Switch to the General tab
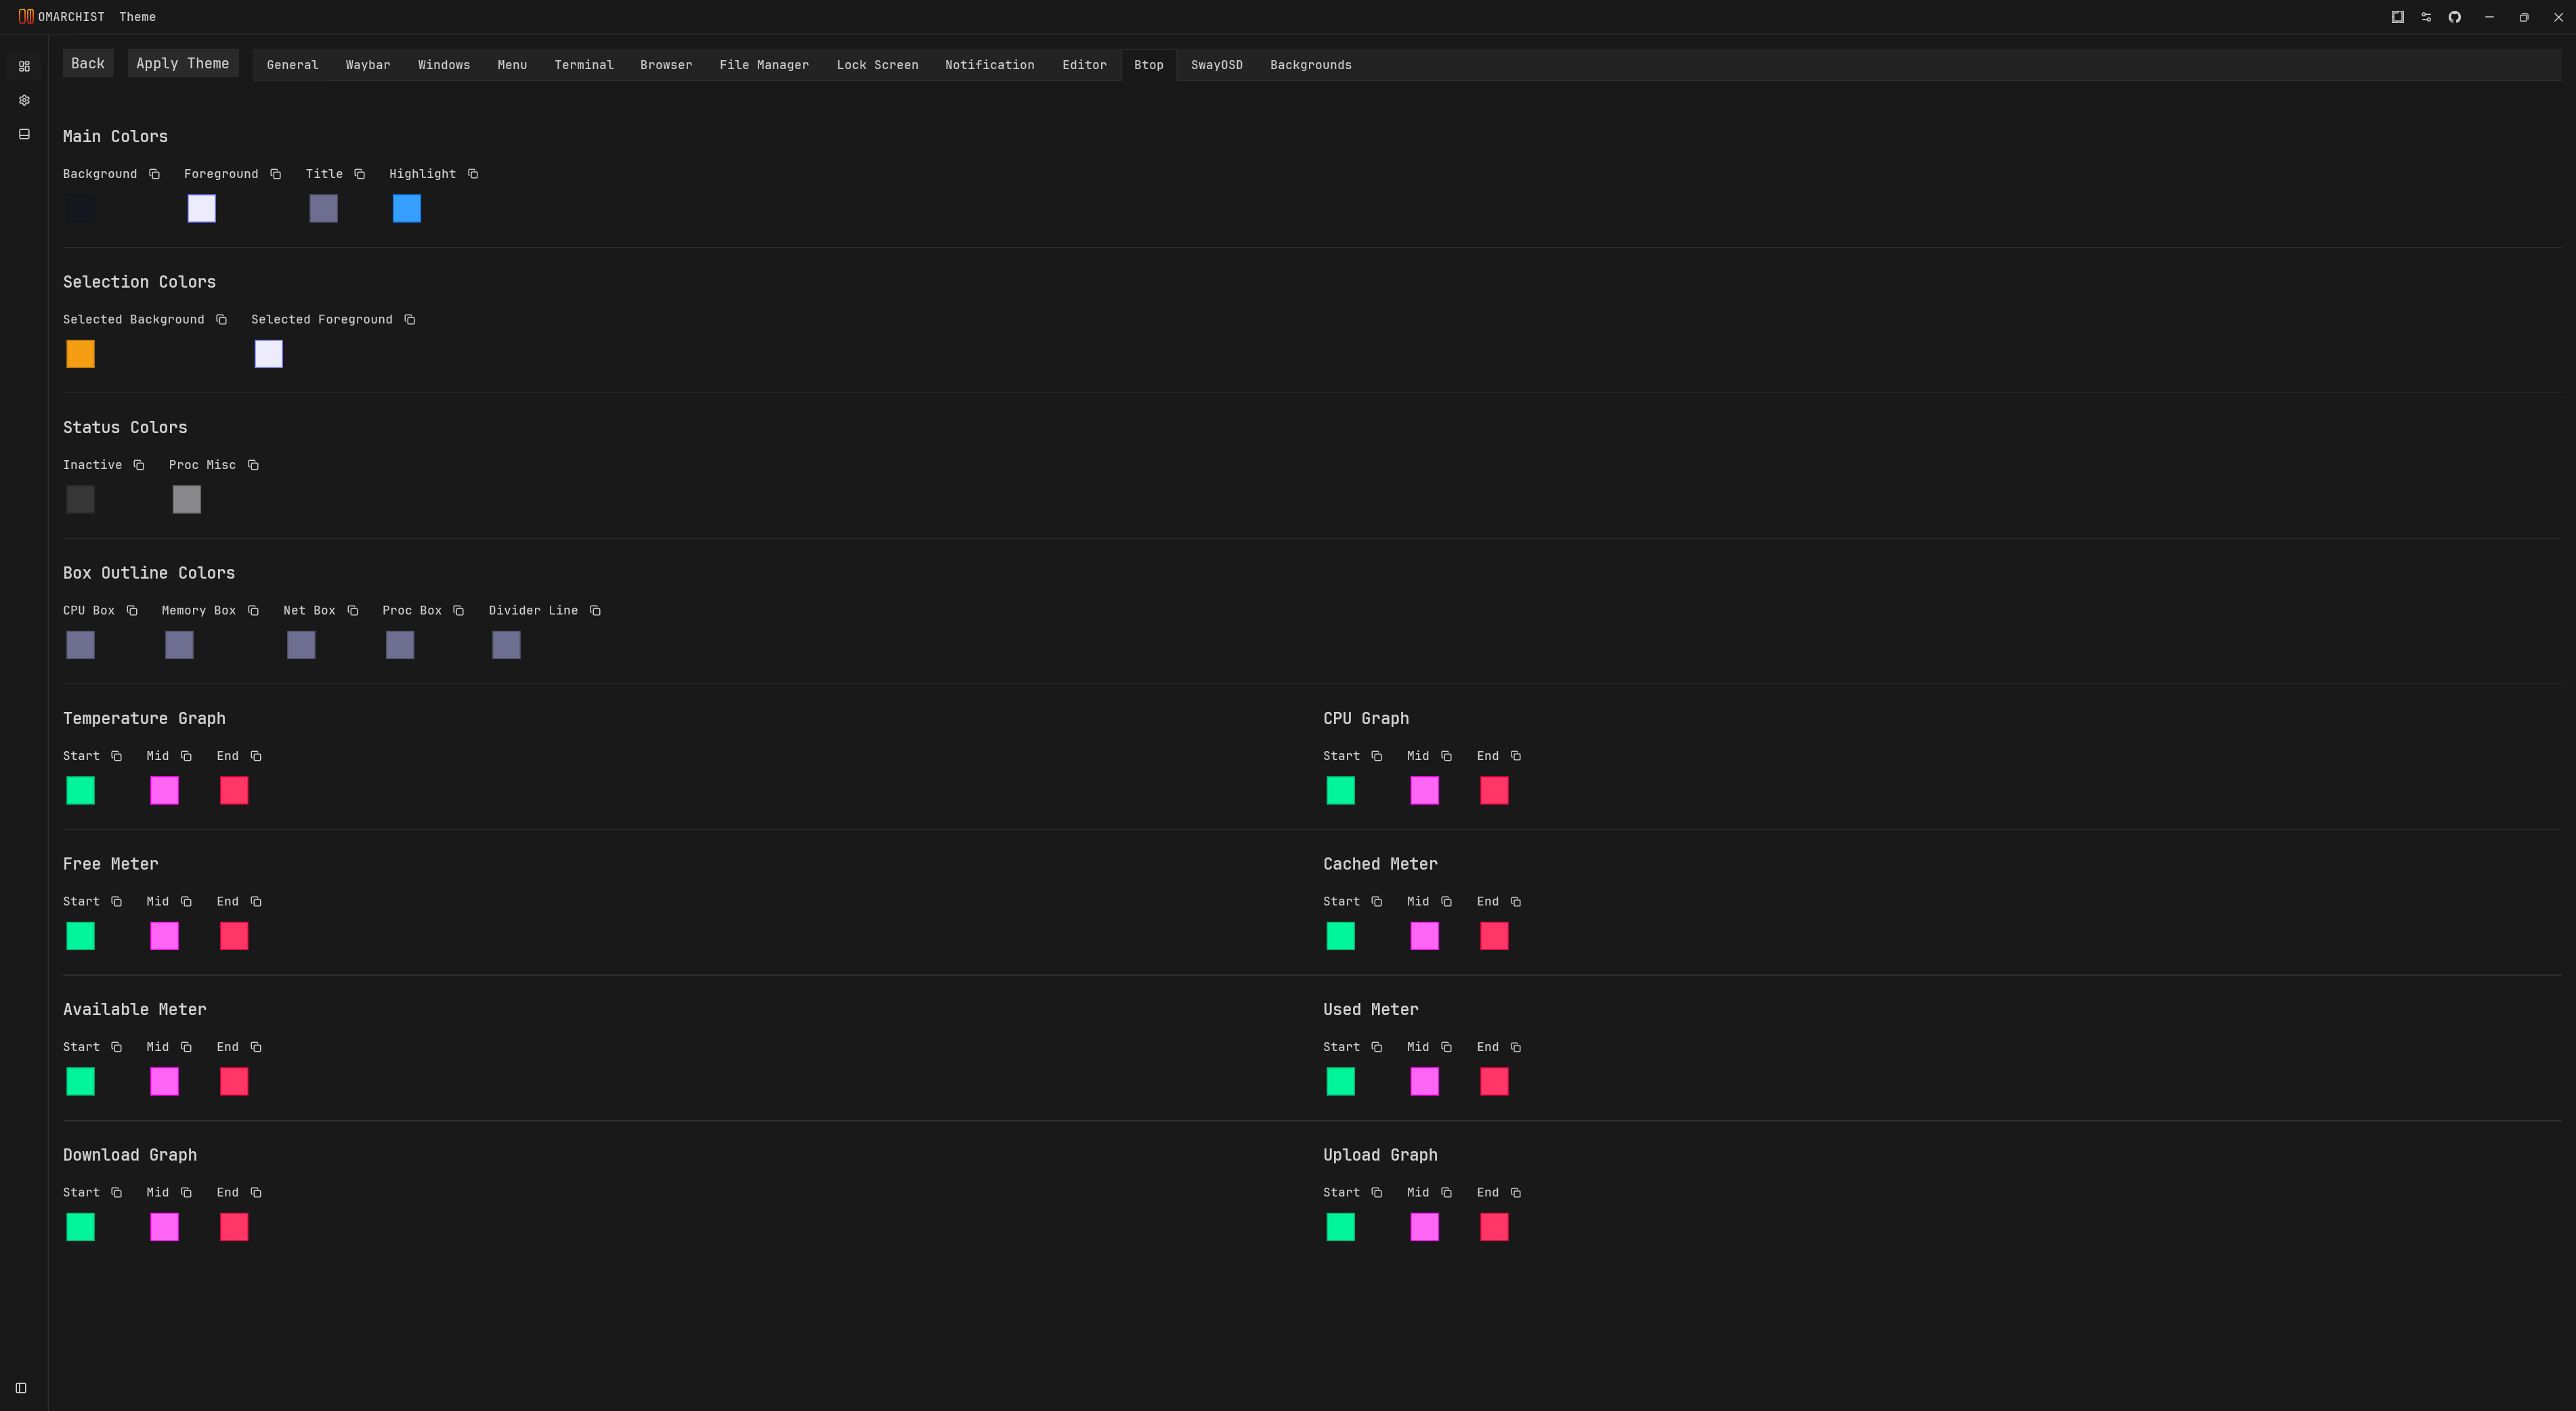The image size is (2576, 1411). (x=292, y=65)
